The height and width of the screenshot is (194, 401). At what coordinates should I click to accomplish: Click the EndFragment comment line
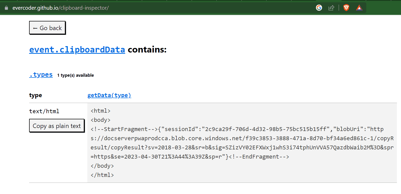point(190,157)
